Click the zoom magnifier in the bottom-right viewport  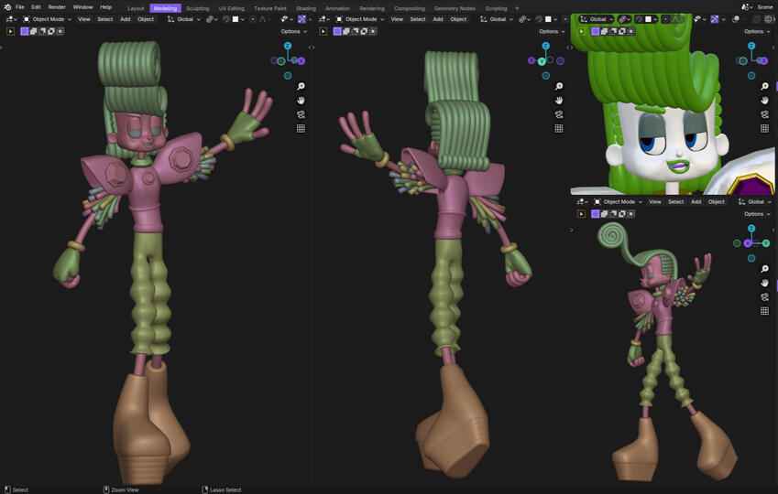(x=764, y=269)
